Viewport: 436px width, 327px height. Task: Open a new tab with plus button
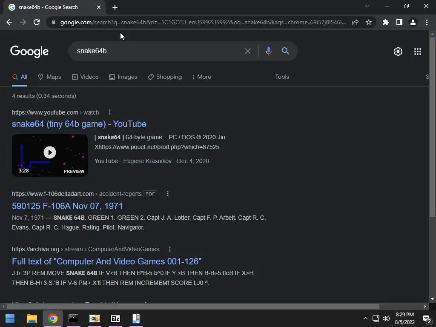coord(115,7)
